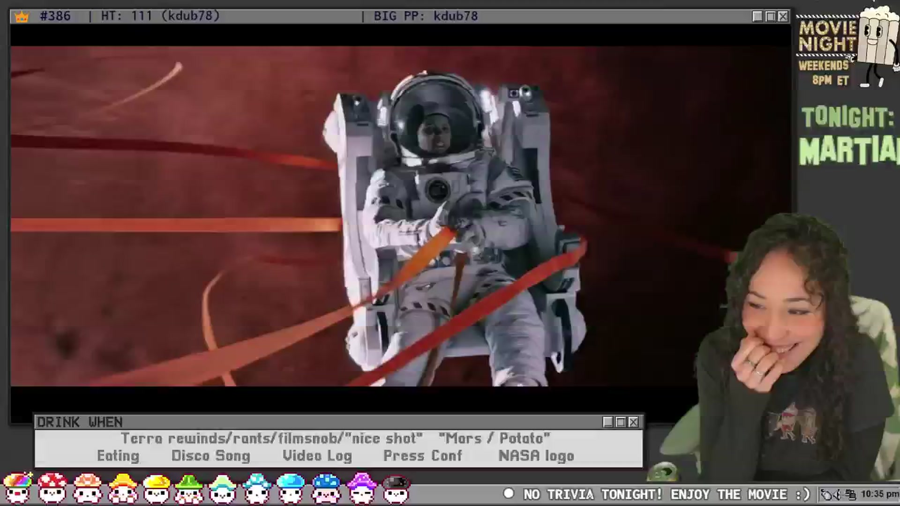This screenshot has width=900, height=506.
Task: Click the 'DRINK WHEN' window title
Action: tap(80, 422)
